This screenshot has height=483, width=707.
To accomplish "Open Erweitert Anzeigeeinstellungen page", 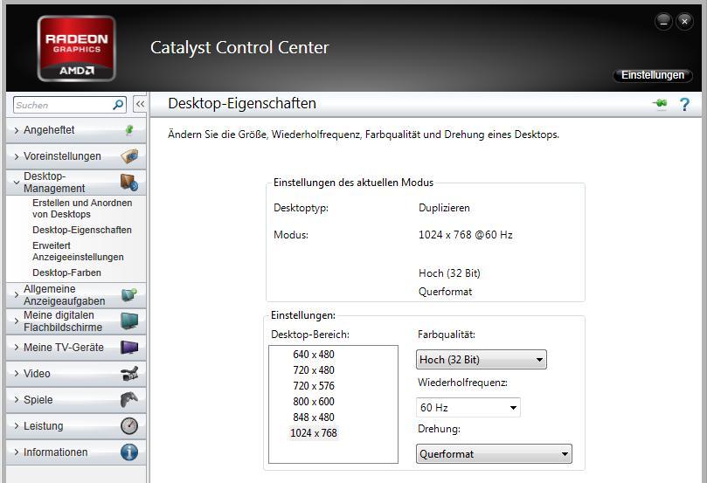I will [x=78, y=252].
